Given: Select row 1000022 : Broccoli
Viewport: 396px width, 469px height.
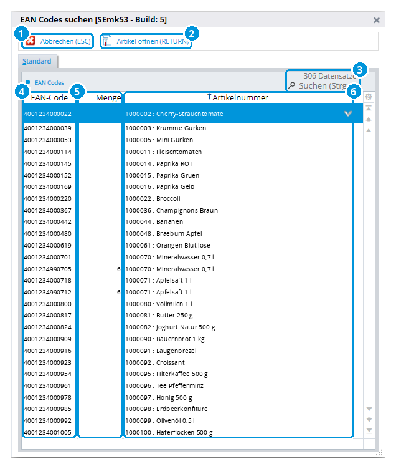Looking at the screenshot, I should coord(192,198).
